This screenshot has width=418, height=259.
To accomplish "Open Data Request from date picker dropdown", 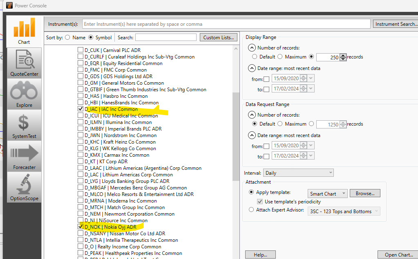I will pos(311,145).
